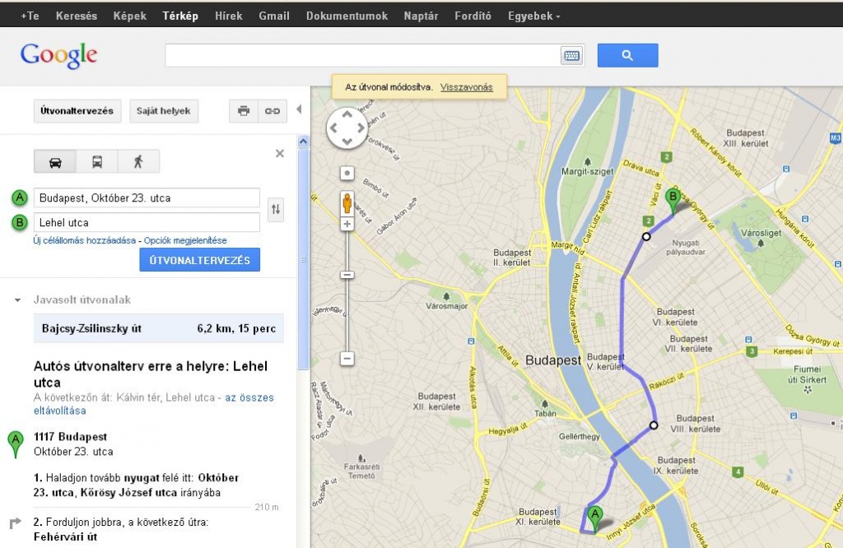Screen dimensions: 843x548
Task: Close the directions form with the X
Action: 280,154
